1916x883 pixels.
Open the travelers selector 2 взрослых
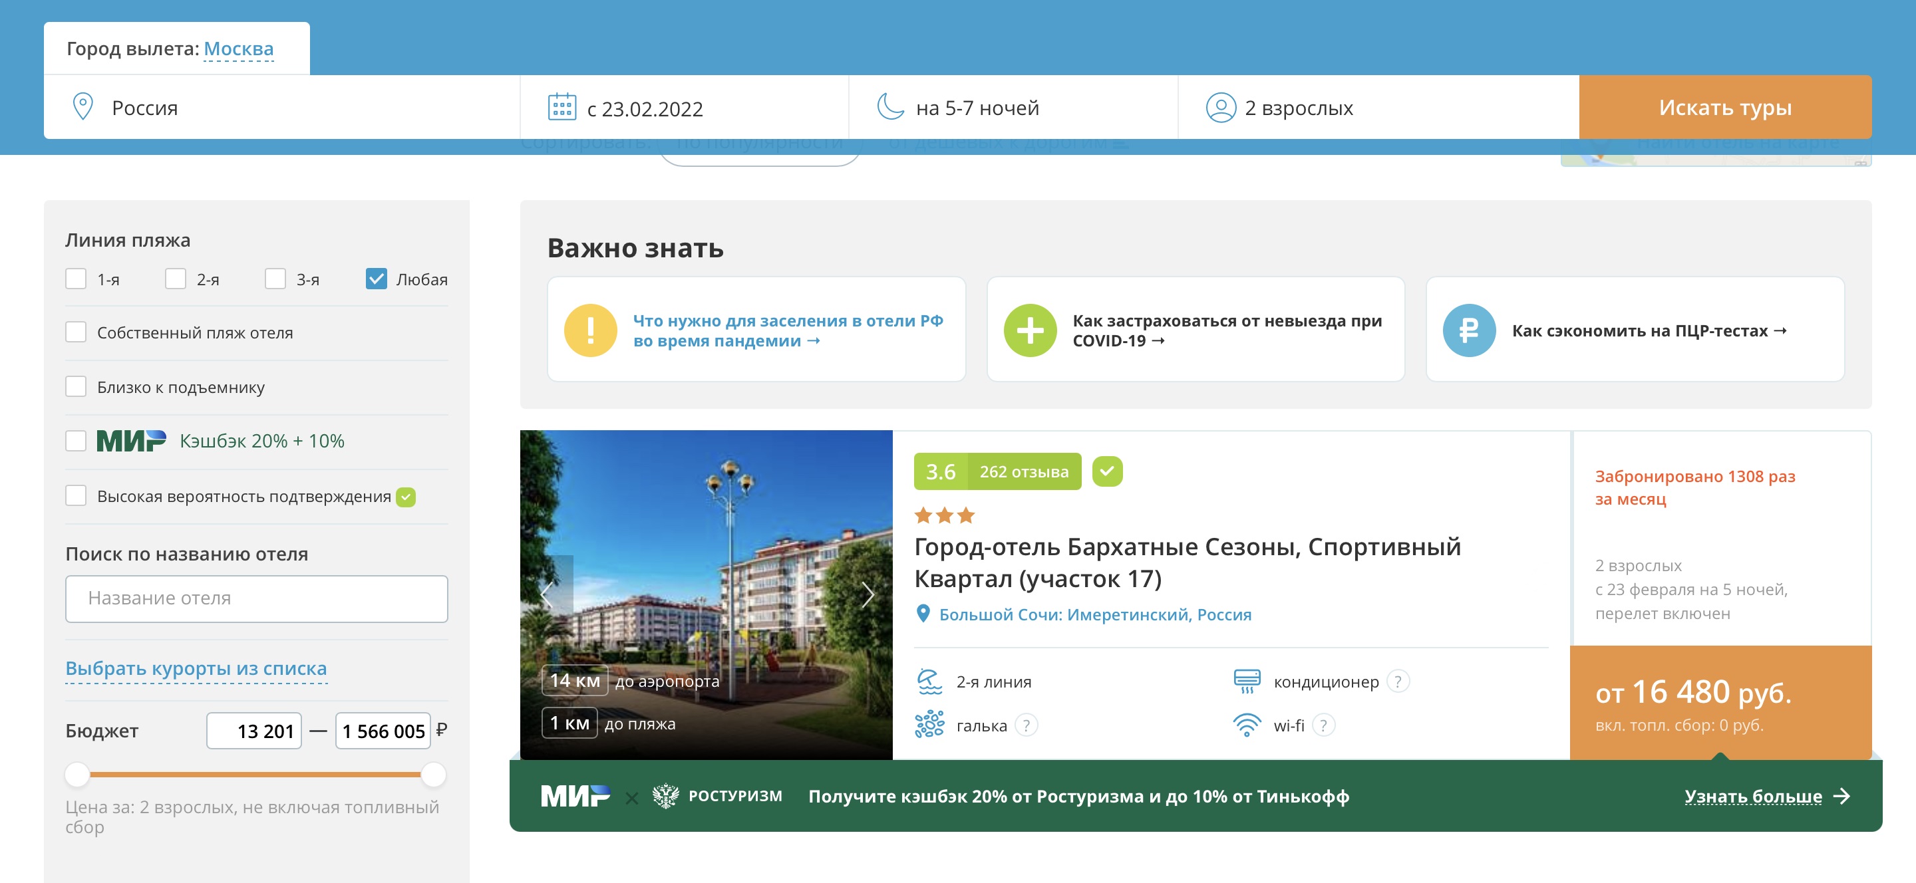1378,107
